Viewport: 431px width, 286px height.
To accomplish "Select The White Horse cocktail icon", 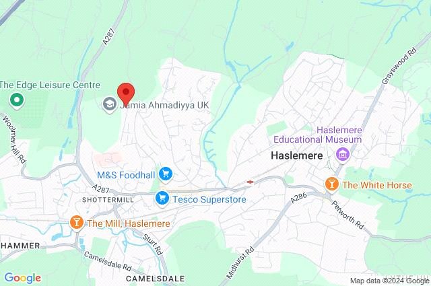I will (332, 184).
